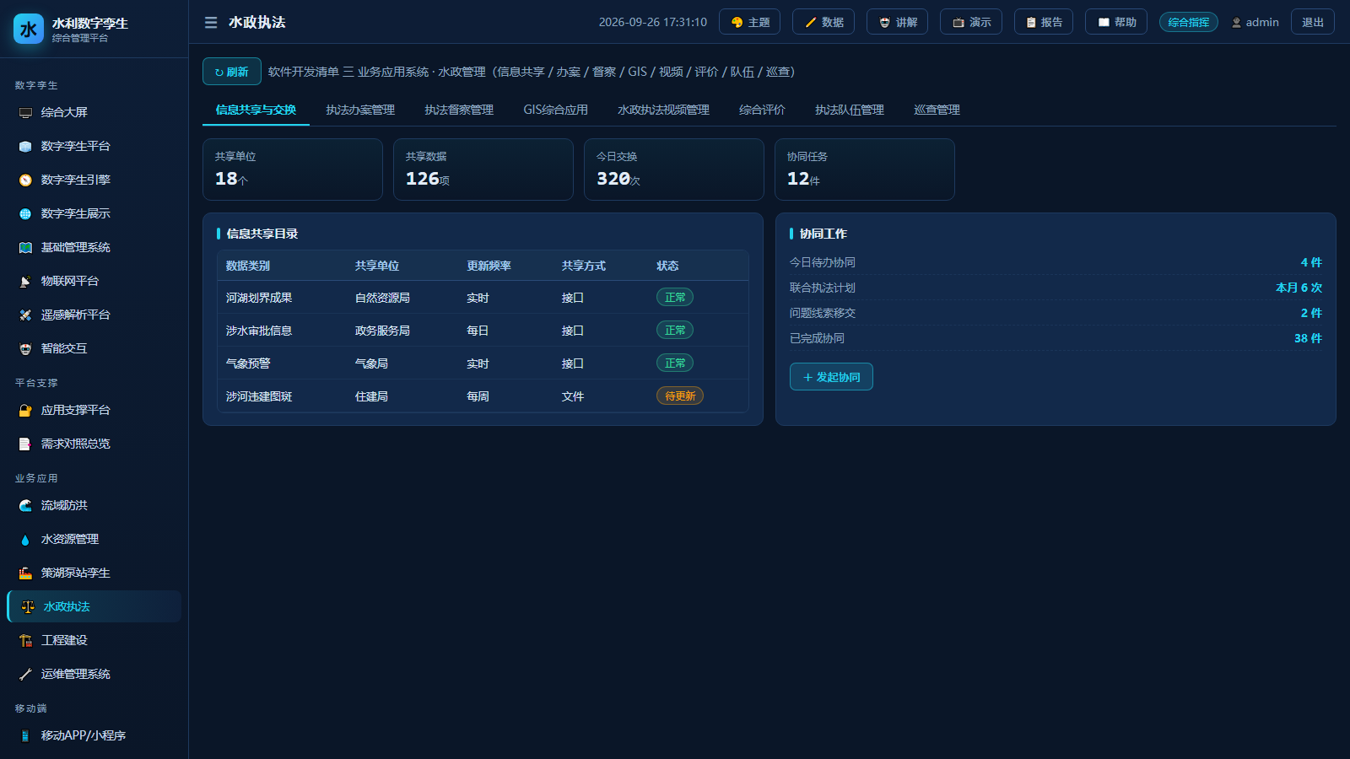
Task: Start the 演示 demo button
Action: (x=971, y=22)
